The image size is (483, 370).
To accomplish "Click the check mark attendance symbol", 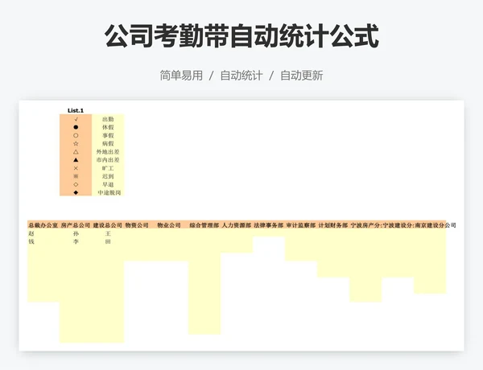I will (x=76, y=119).
